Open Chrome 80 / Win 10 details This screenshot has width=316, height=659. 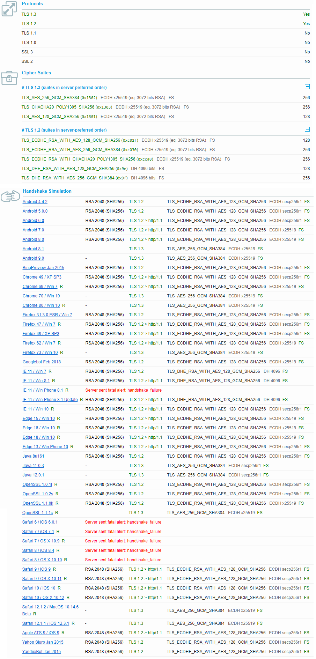pyautogui.click(x=41, y=305)
